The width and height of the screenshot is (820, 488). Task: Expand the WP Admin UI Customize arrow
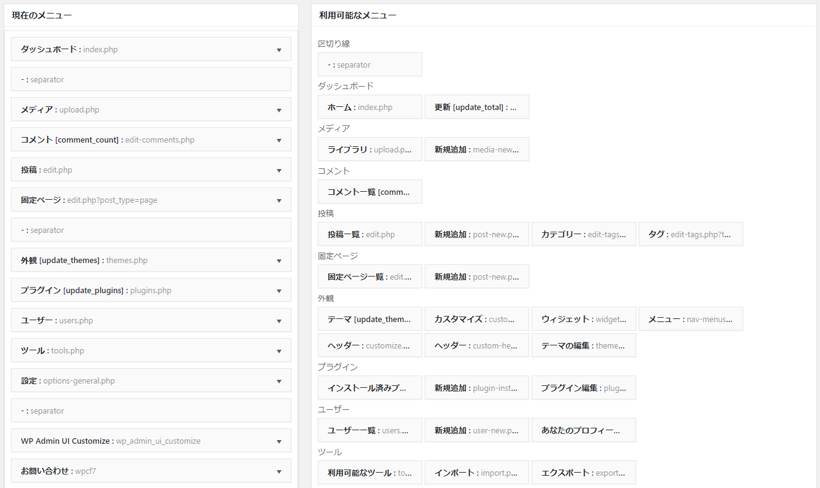[279, 441]
